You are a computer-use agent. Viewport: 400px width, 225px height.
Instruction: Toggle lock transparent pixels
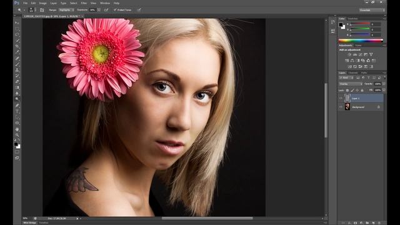[x=347, y=90]
